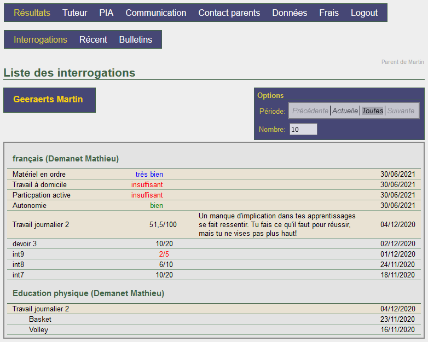Choose the Actuelle period option

tap(345, 111)
